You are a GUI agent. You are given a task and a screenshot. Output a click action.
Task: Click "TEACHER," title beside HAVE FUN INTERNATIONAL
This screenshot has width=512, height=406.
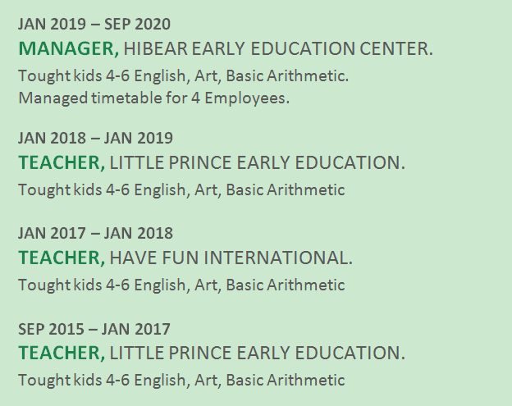coord(62,258)
